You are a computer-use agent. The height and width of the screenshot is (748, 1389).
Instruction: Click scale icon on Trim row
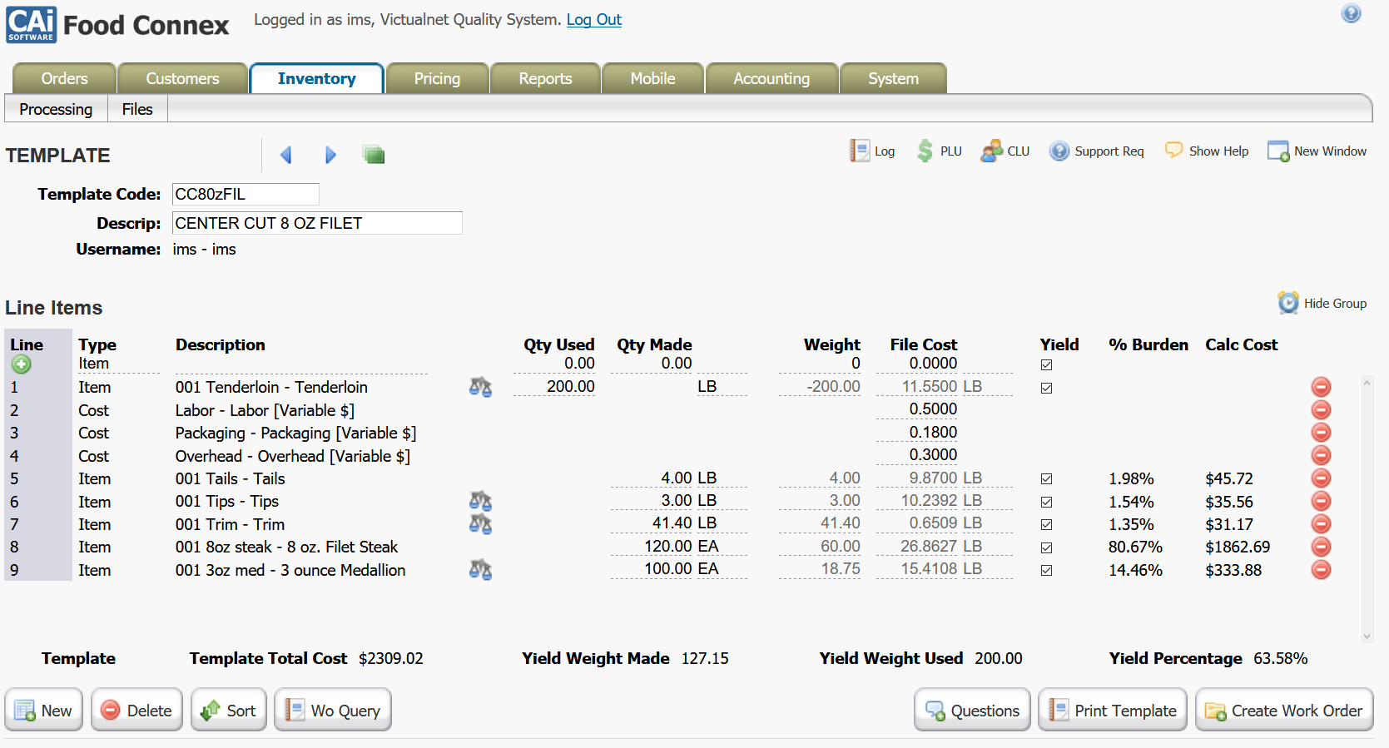(x=480, y=524)
